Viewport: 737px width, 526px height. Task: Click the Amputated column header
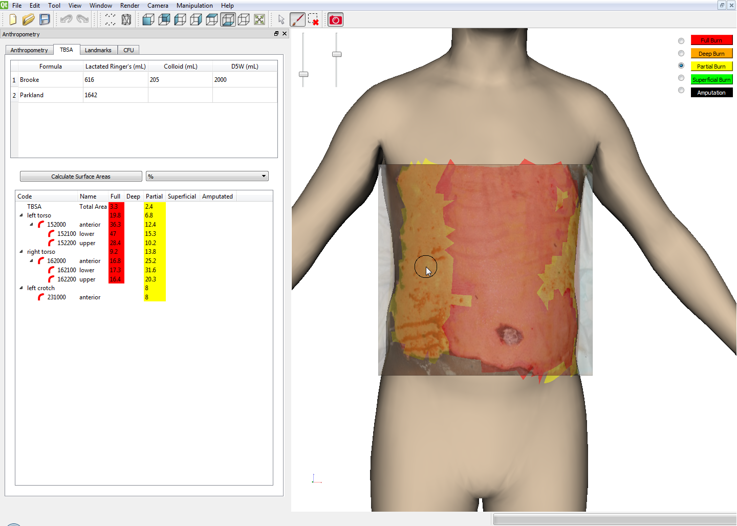[x=218, y=196]
